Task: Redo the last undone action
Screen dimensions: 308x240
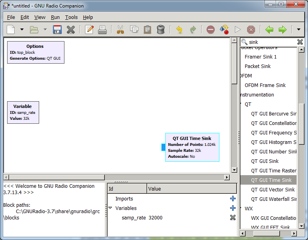Action: tap(193, 30)
